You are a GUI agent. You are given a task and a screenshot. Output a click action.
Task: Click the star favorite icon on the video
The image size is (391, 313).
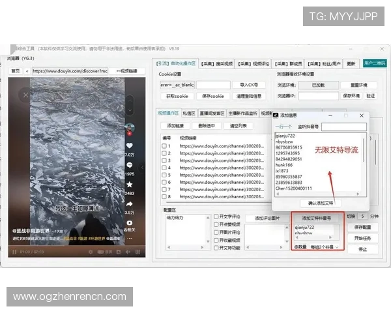(x=130, y=185)
